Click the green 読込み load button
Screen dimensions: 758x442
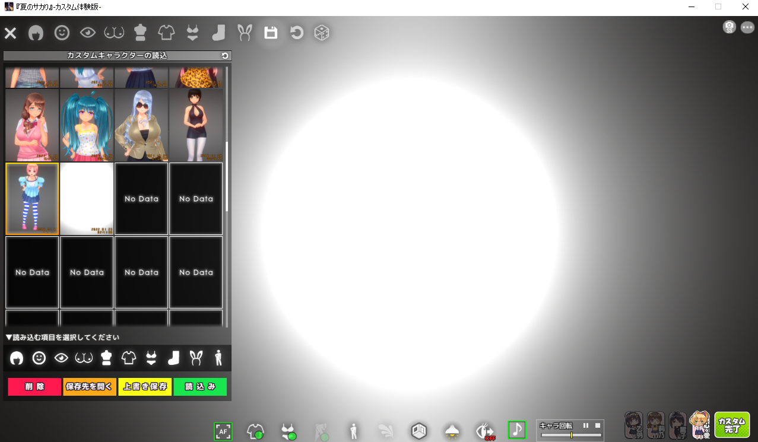200,387
